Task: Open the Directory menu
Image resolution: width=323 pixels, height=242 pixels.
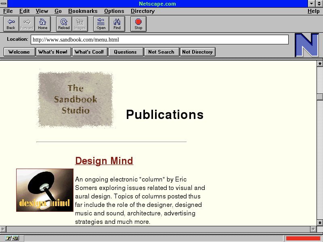Action: pos(143,11)
